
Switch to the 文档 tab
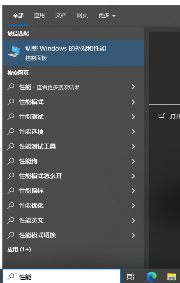[x=61, y=16]
